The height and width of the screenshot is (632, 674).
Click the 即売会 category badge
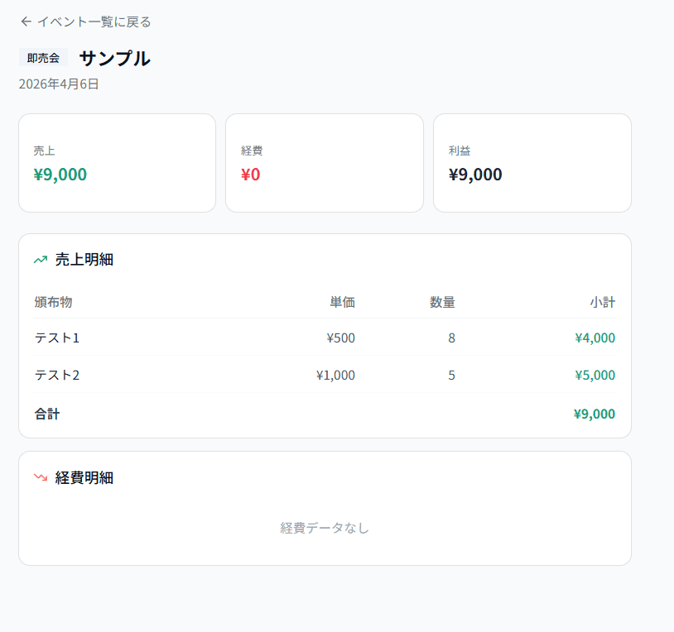[x=43, y=58]
